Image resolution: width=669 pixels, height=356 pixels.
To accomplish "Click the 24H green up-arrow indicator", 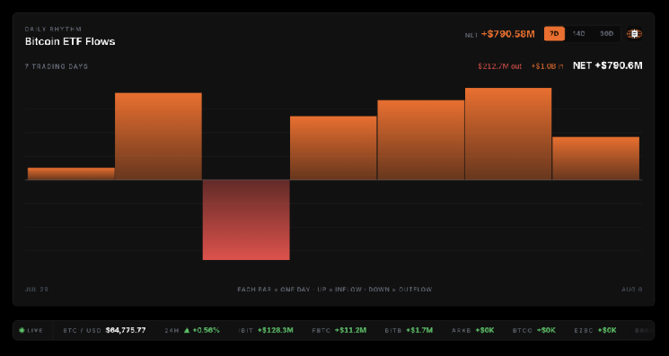I will tap(187, 330).
